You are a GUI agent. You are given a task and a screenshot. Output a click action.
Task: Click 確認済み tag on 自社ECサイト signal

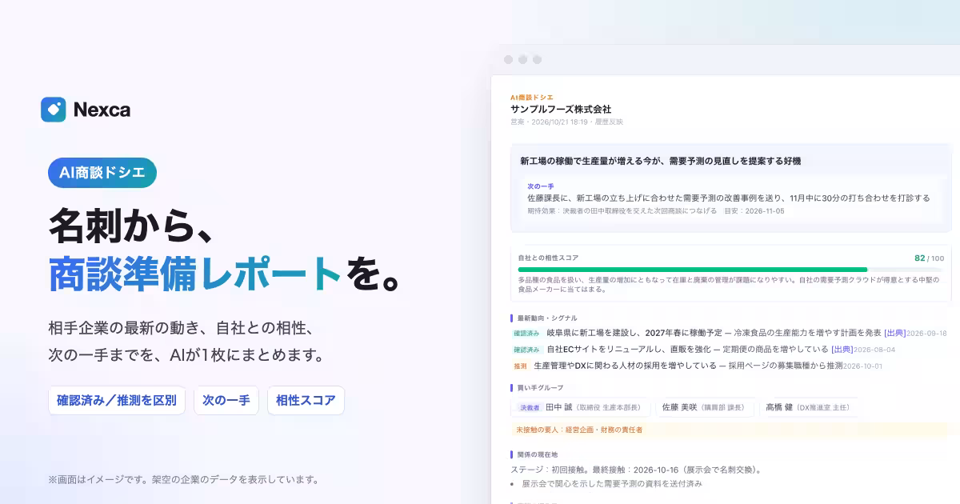(527, 350)
